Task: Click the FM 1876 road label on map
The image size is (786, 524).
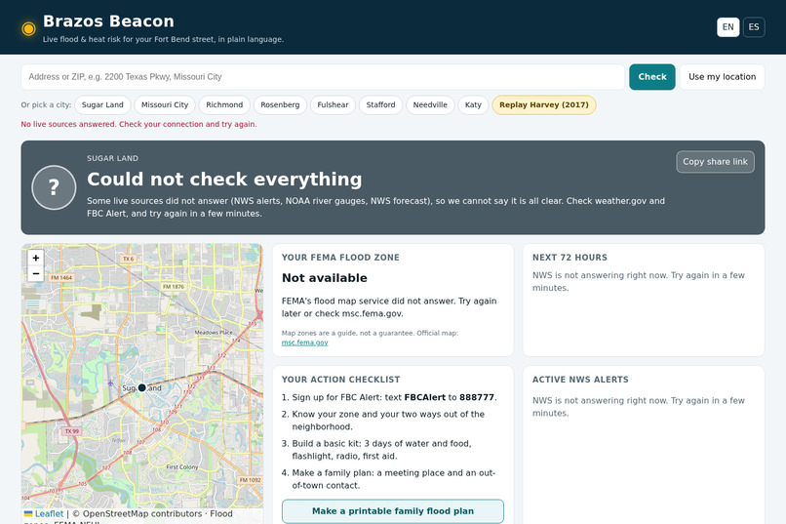Action: [x=174, y=286]
